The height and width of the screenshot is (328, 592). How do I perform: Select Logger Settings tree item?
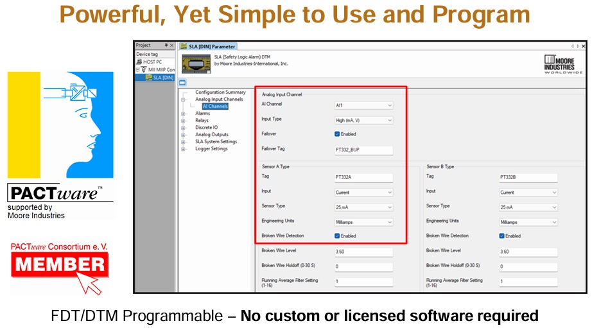coord(211,149)
